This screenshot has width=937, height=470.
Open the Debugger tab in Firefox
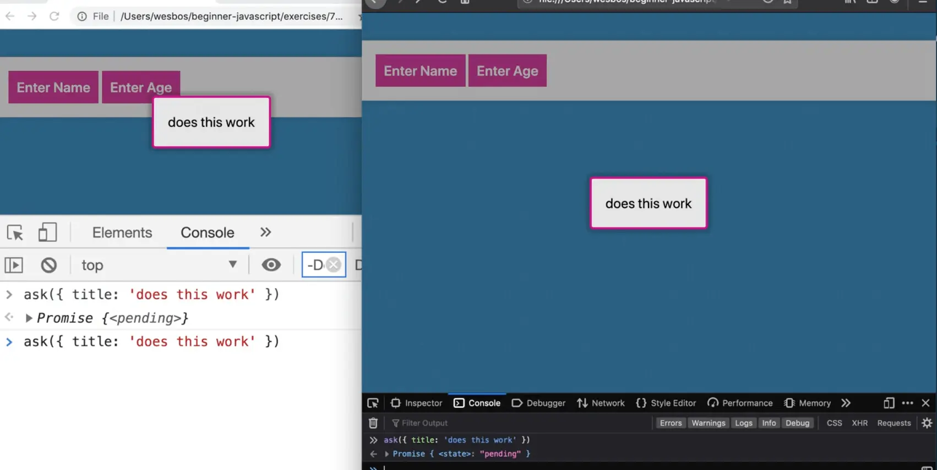[x=538, y=403]
